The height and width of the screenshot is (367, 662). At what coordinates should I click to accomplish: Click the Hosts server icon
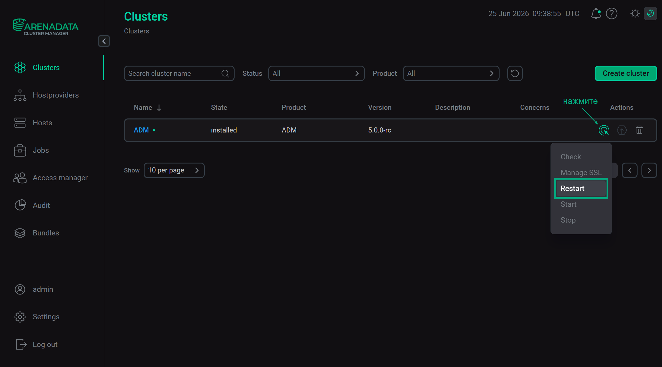(x=20, y=123)
